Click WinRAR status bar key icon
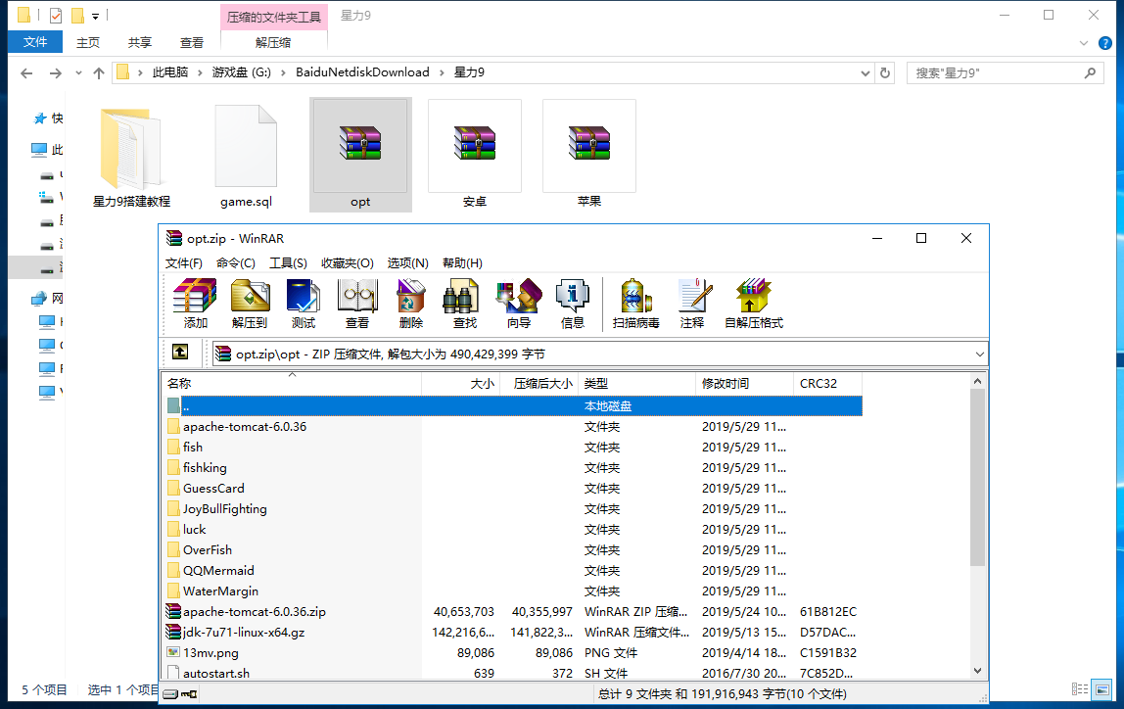 tap(189, 694)
